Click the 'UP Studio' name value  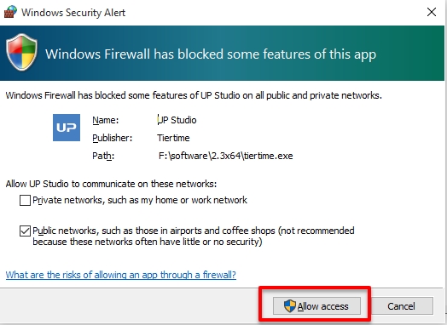point(177,120)
